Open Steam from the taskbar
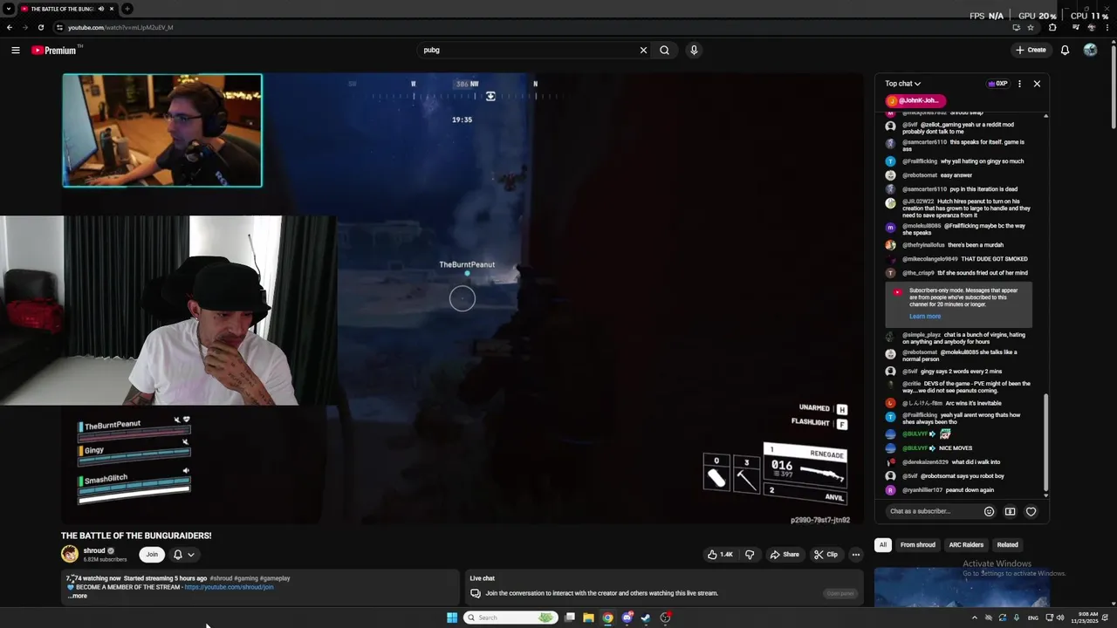Viewport: 1117px width, 628px height. [646, 618]
